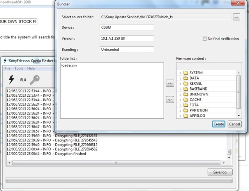Click the Firmware content vertical scrollbar thumb
249x191 pixels.
[238, 92]
